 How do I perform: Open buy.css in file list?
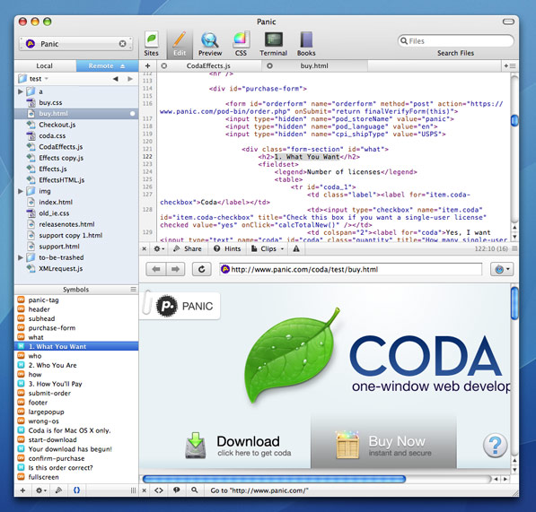pos(76,102)
